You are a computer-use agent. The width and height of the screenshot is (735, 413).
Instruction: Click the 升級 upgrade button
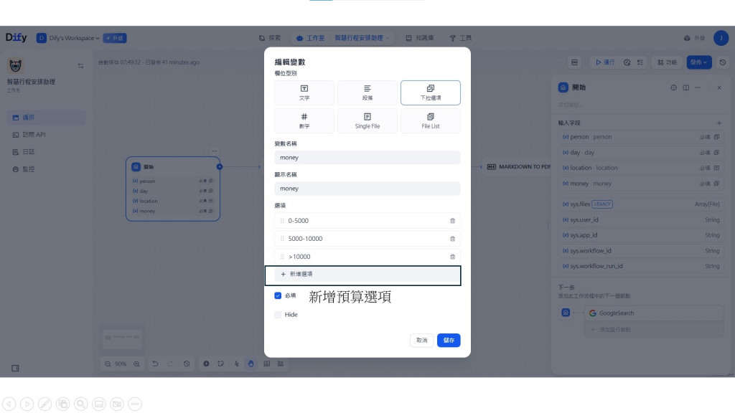click(x=115, y=38)
